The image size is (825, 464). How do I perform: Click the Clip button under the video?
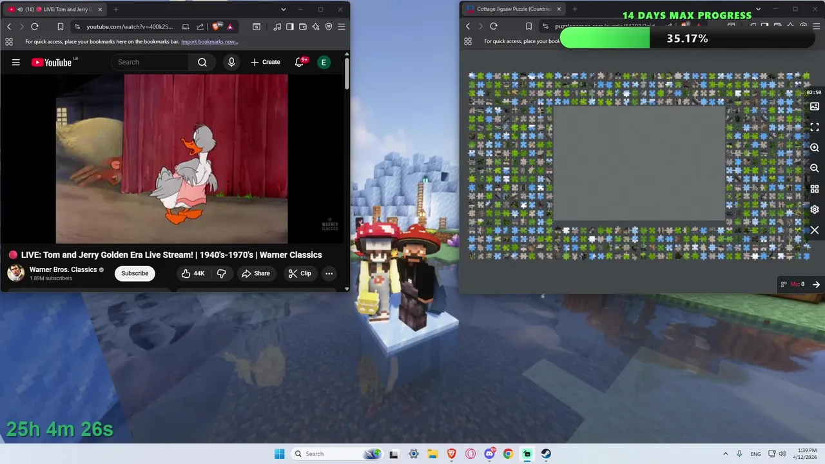click(300, 273)
